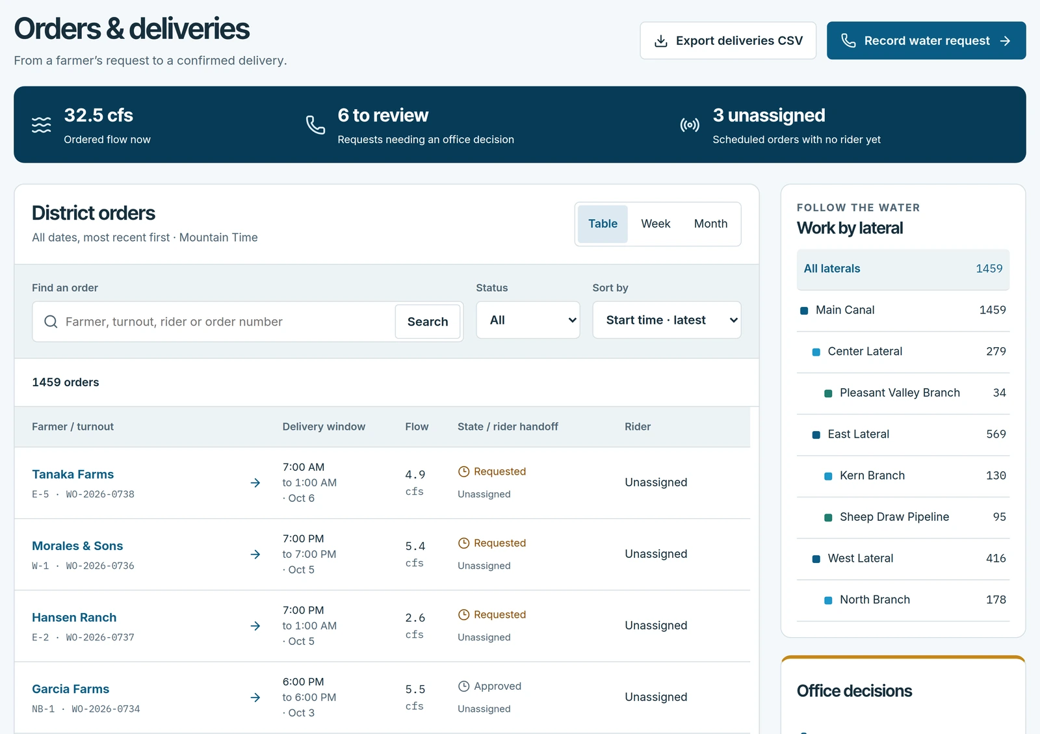Image resolution: width=1040 pixels, height=734 pixels.
Task: Click the clock icon next to Tanaka Farms Requested
Action: [463, 471]
